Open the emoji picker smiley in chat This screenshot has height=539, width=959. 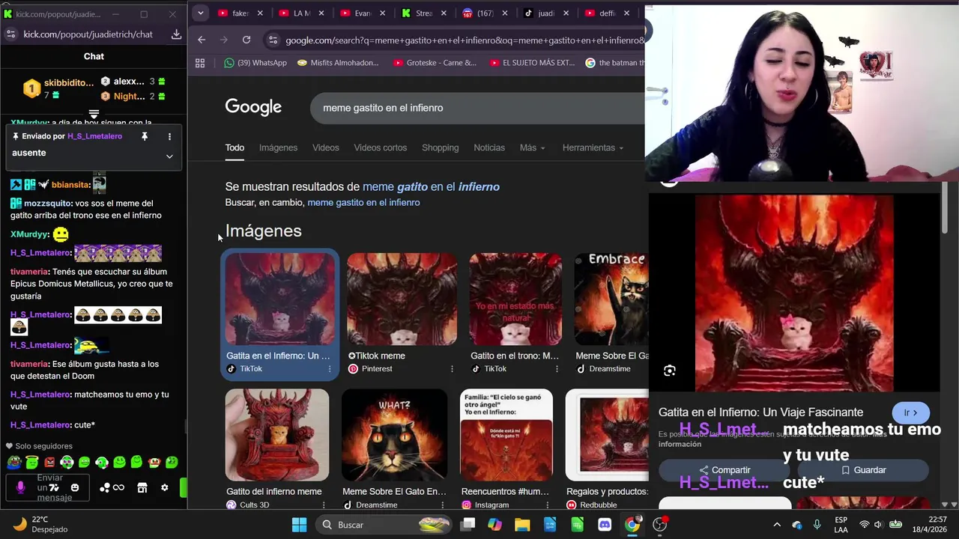click(75, 487)
